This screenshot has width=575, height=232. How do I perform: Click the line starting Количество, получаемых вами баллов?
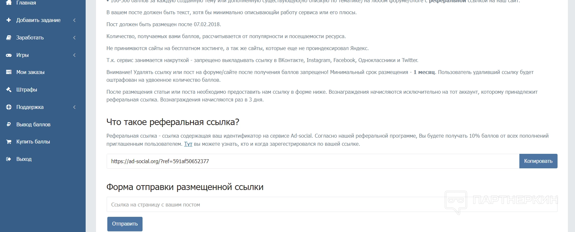coord(226,36)
